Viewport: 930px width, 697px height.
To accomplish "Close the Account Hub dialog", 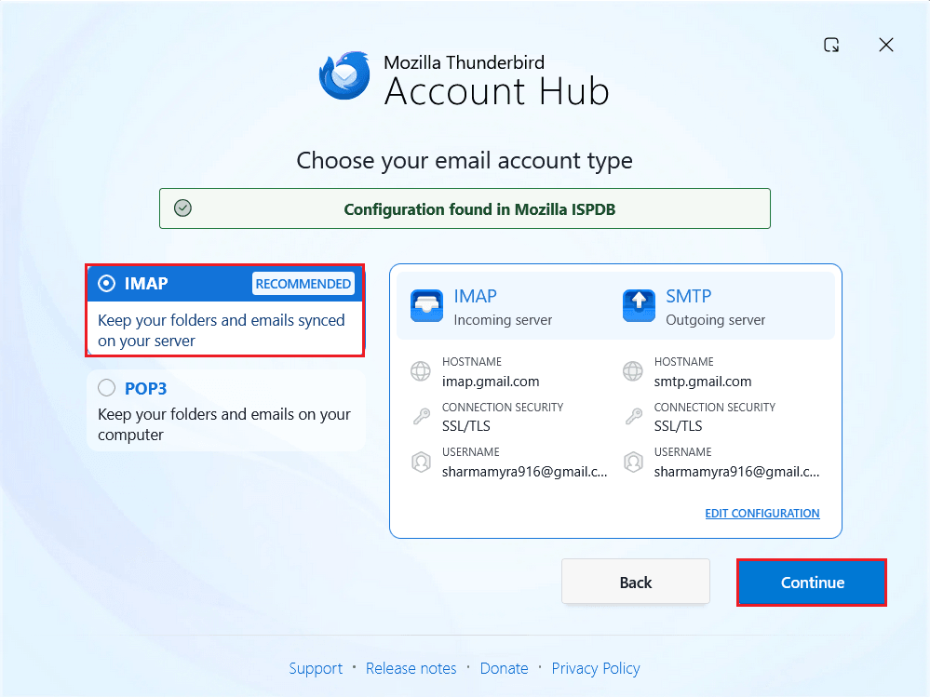I will 886,45.
